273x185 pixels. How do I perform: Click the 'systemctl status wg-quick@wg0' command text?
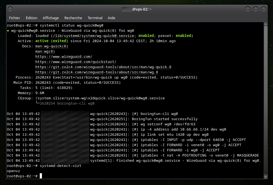click(x=72, y=25)
